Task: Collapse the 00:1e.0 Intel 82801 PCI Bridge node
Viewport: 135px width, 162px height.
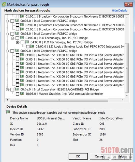Action: click(x=7, y=90)
